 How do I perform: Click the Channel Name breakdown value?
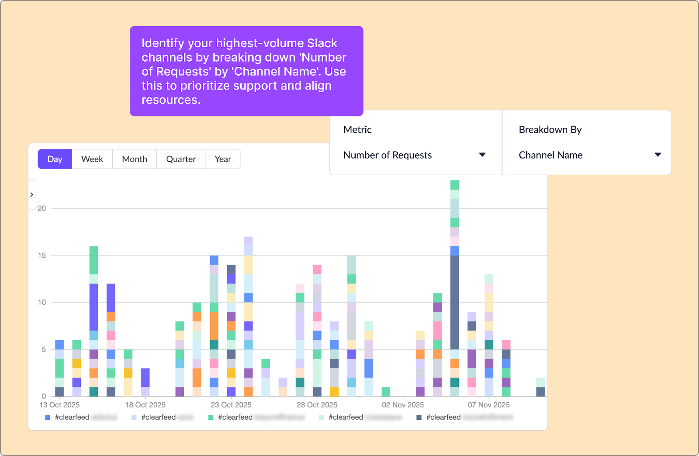pyautogui.click(x=550, y=155)
